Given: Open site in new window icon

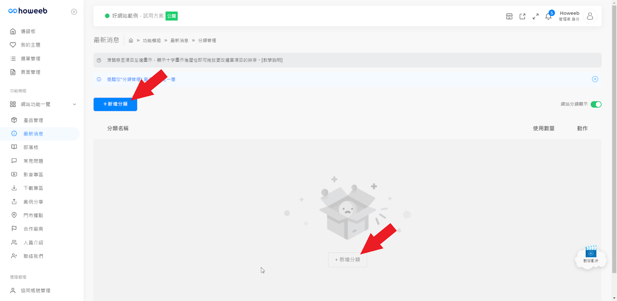Looking at the screenshot, I should click(523, 17).
